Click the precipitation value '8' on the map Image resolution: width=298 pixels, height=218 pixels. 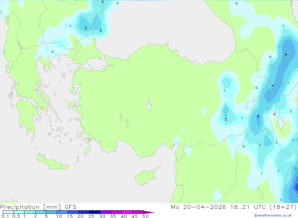pyautogui.click(x=286, y=55)
